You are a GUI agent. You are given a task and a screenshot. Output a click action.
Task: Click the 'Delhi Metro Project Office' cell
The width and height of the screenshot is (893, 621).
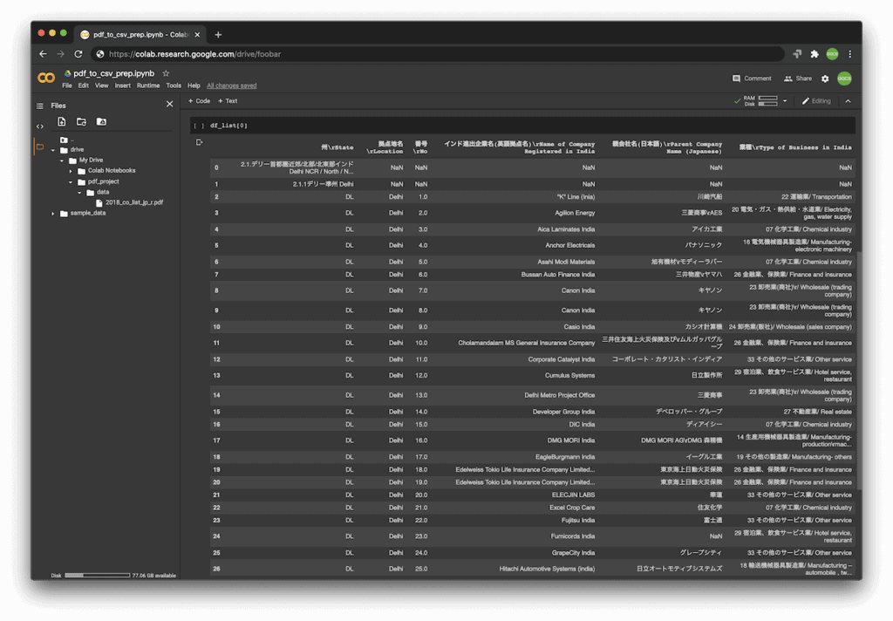(559, 395)
